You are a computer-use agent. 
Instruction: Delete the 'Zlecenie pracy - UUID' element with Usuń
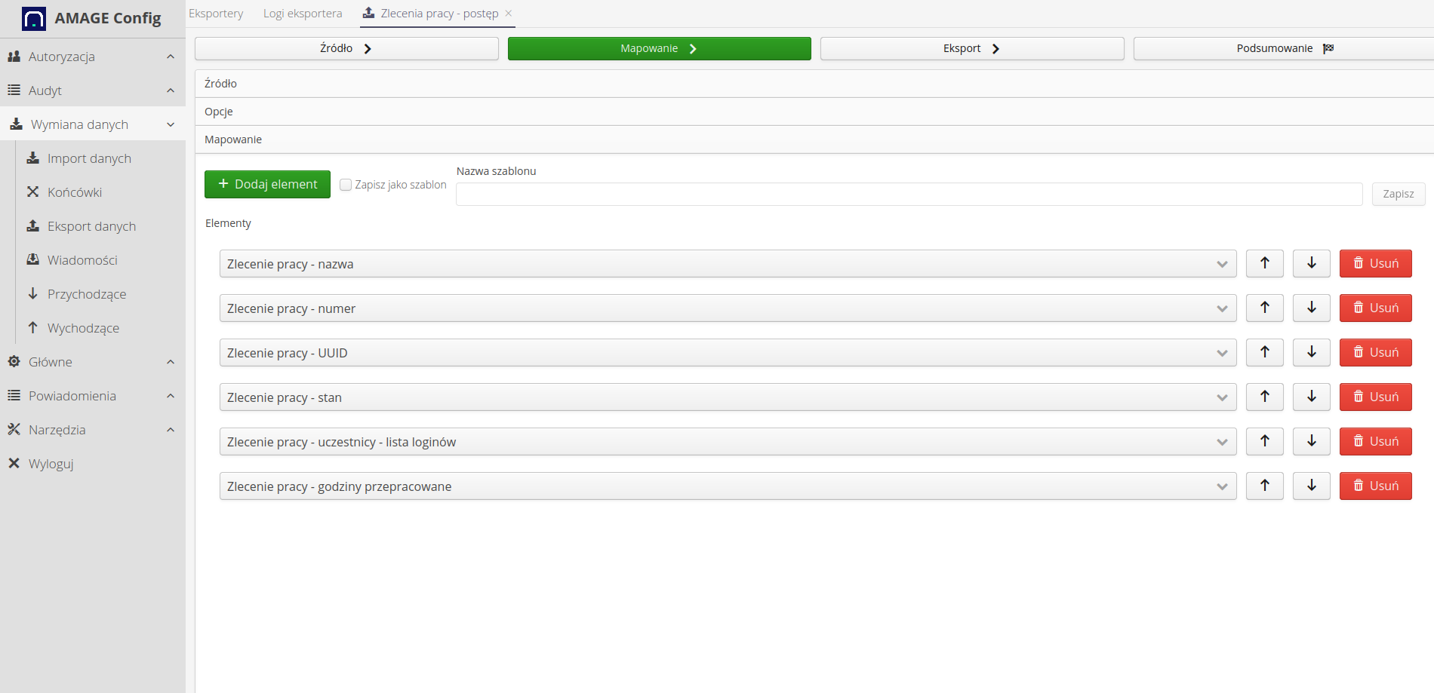click(1374, 352)
